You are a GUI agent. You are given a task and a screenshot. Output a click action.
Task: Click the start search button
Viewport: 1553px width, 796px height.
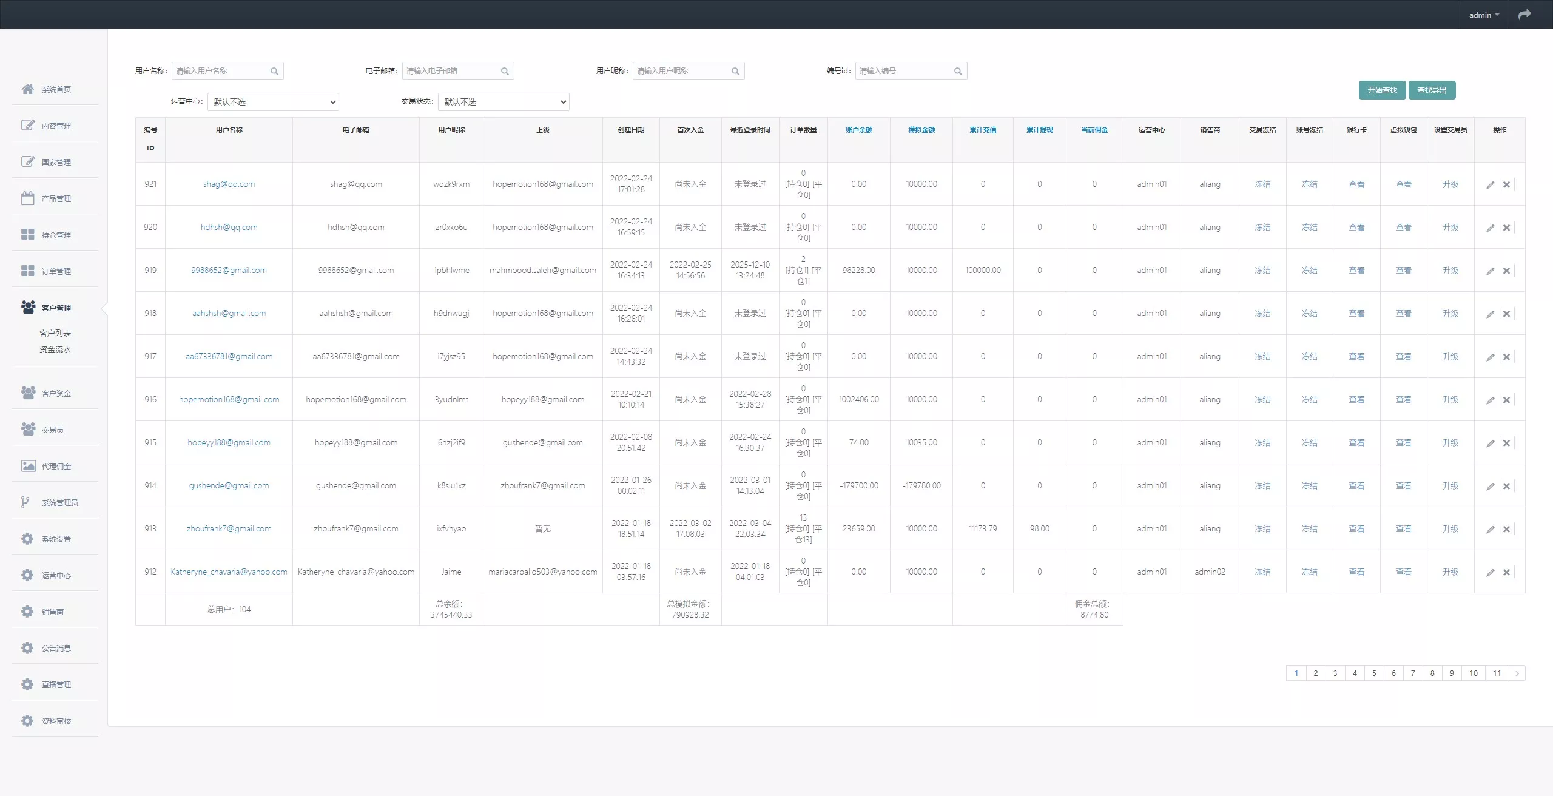(1382, 90)
